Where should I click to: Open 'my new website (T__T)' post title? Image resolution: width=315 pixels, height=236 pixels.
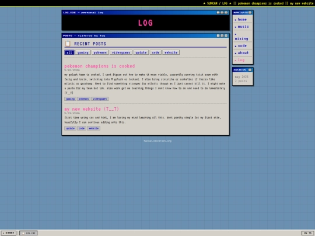coord(92,109)
